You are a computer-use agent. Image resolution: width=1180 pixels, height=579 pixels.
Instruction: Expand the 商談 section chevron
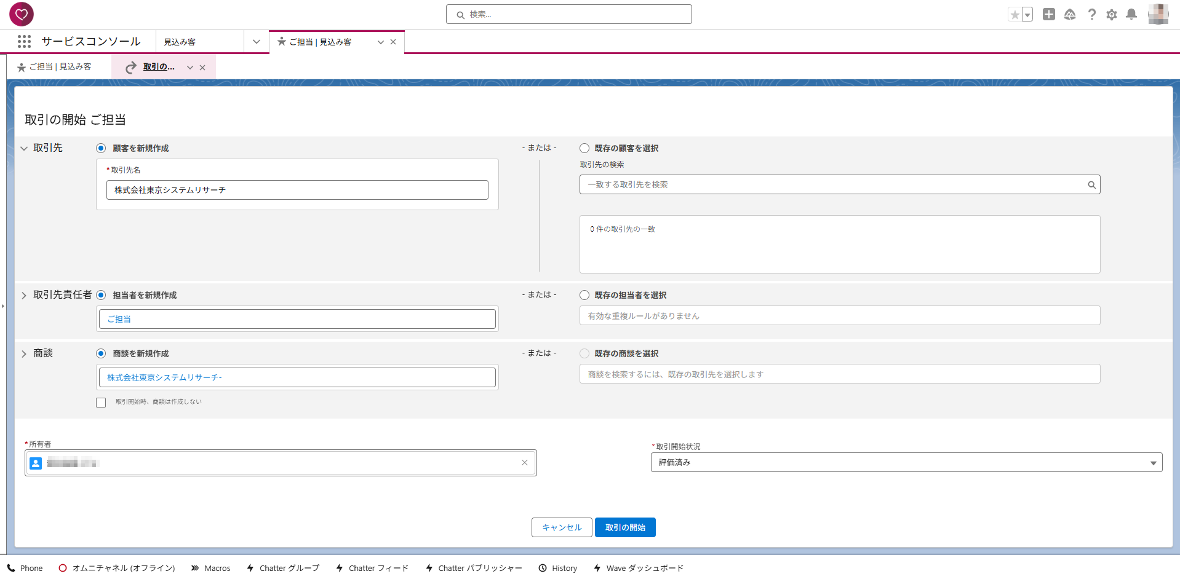click(x=24, y=354)
